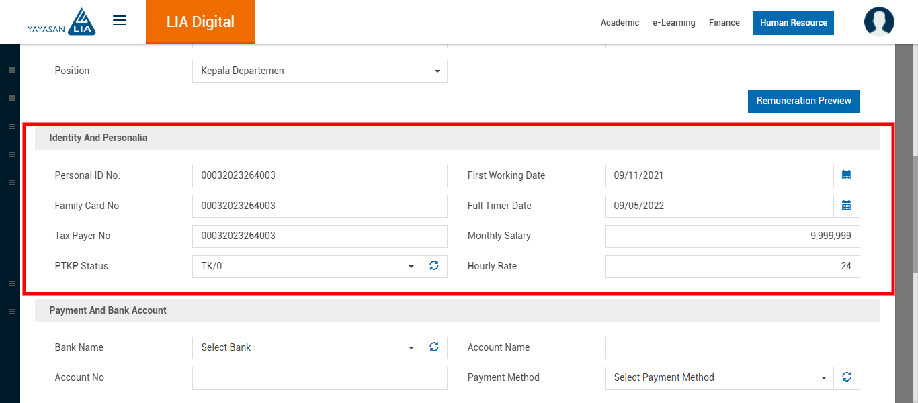918x403 pixels.
Task: Click the Personal ID No. field
Action: pyautogui.click(x=319, y=175)
